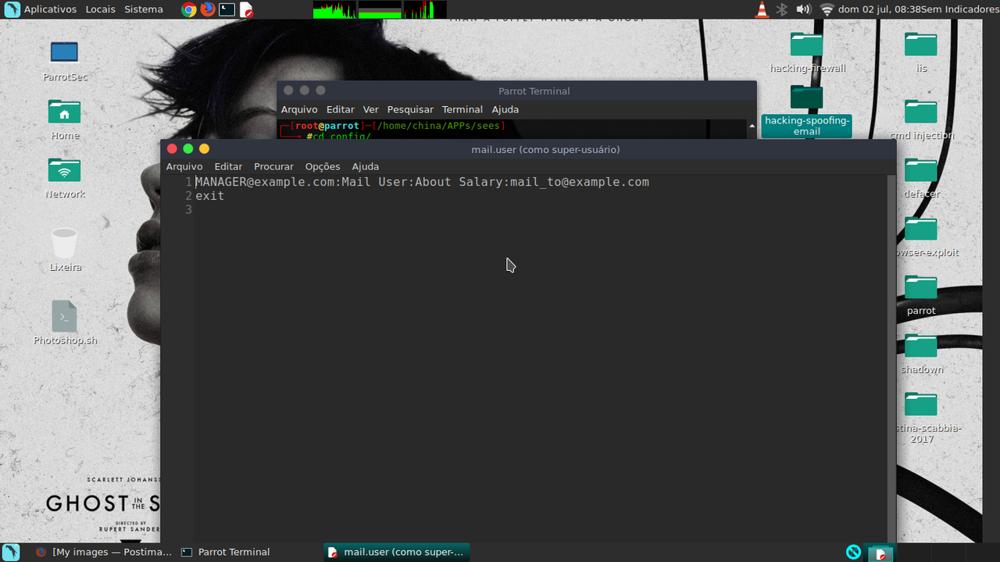This screenshot has height=562, width=1000.
Task: Launch Firefox from top panel
Action: pos(207,9)
